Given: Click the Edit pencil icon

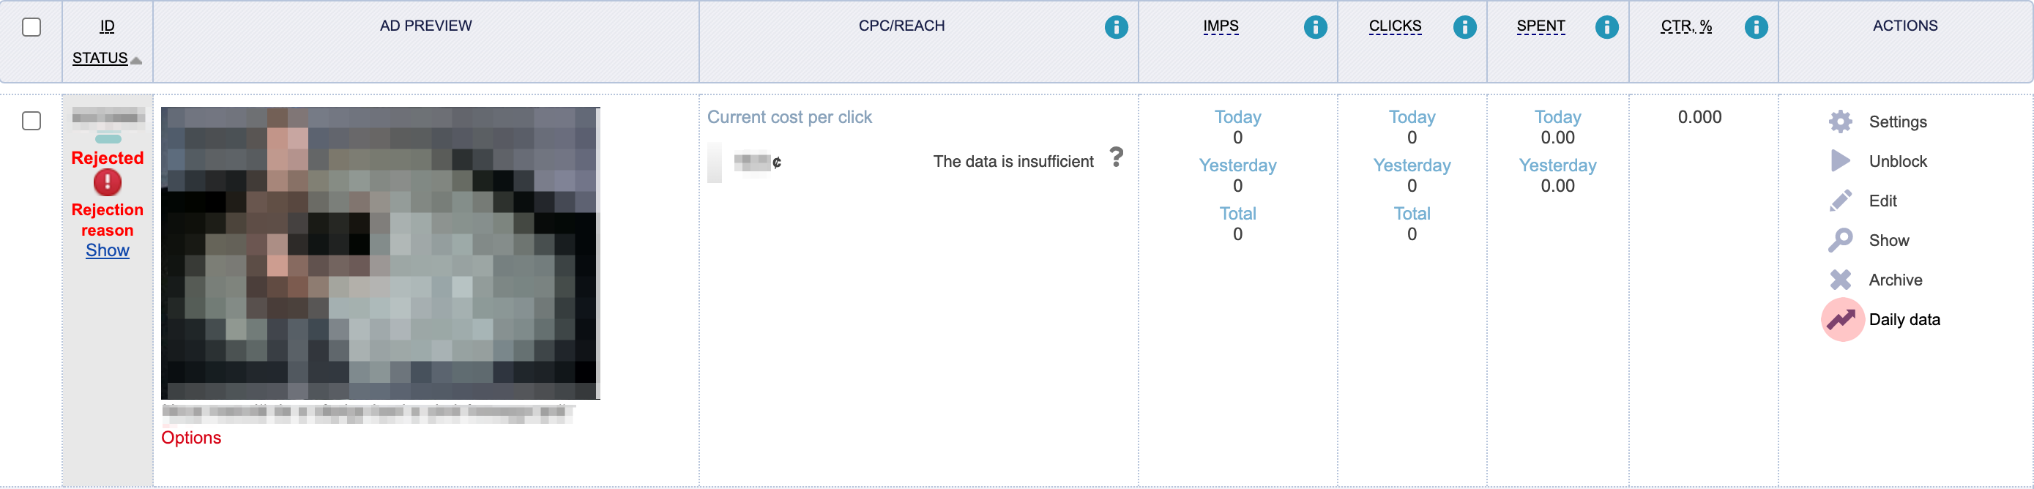Looking at the screenshot, I should click(x=1840, y=201).
